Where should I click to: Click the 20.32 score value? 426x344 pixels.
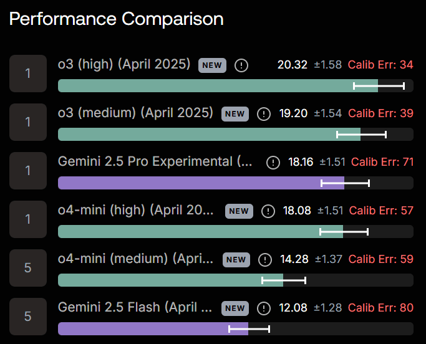click(x=293, y=65)
